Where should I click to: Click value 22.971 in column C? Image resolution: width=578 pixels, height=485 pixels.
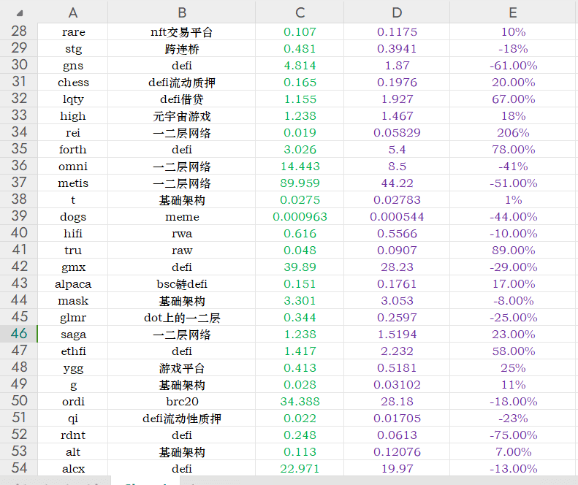(300, 468)
